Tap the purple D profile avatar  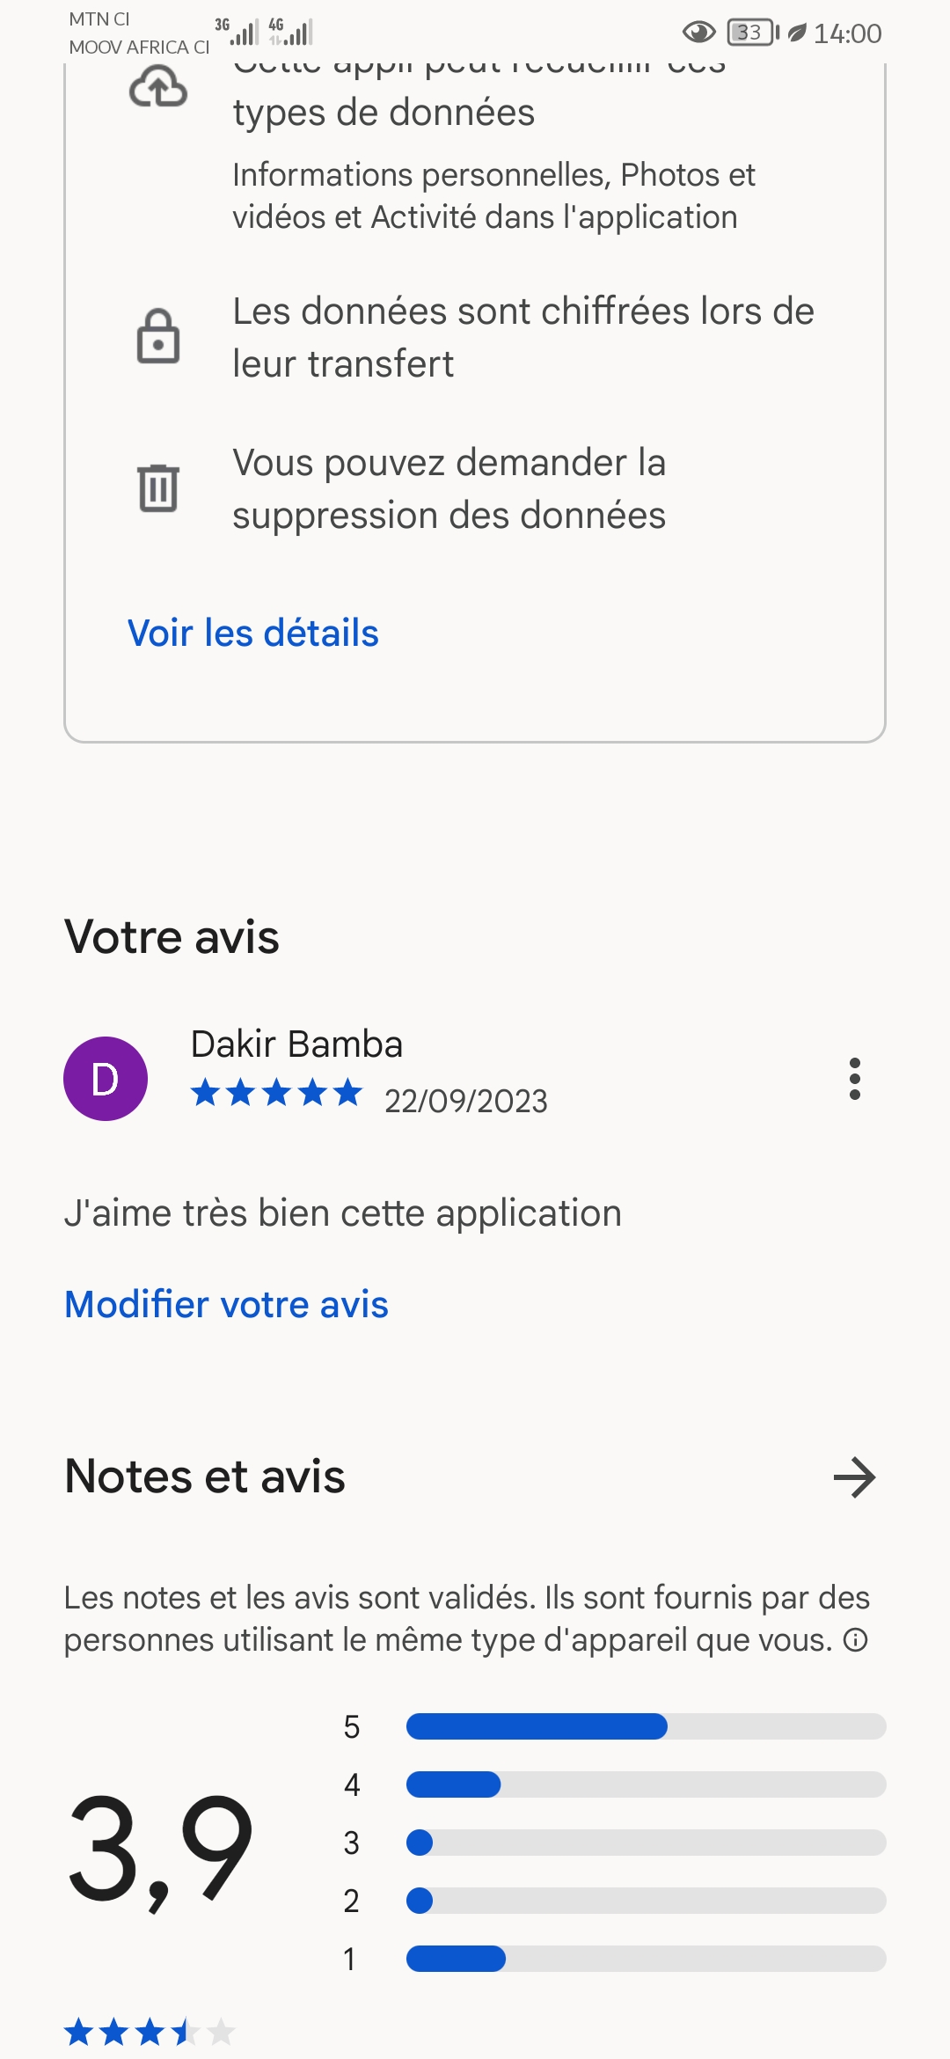(x=106, y=1079)
